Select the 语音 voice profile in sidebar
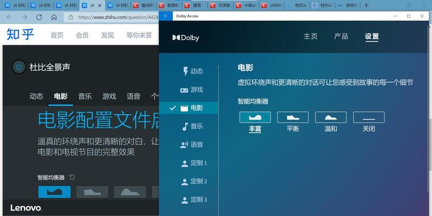Image resolution: width=432 pixels, height=216 pixels. coord(192,145)
